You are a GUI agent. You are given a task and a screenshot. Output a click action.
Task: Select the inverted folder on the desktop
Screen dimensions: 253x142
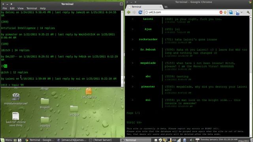click(45, 120)
